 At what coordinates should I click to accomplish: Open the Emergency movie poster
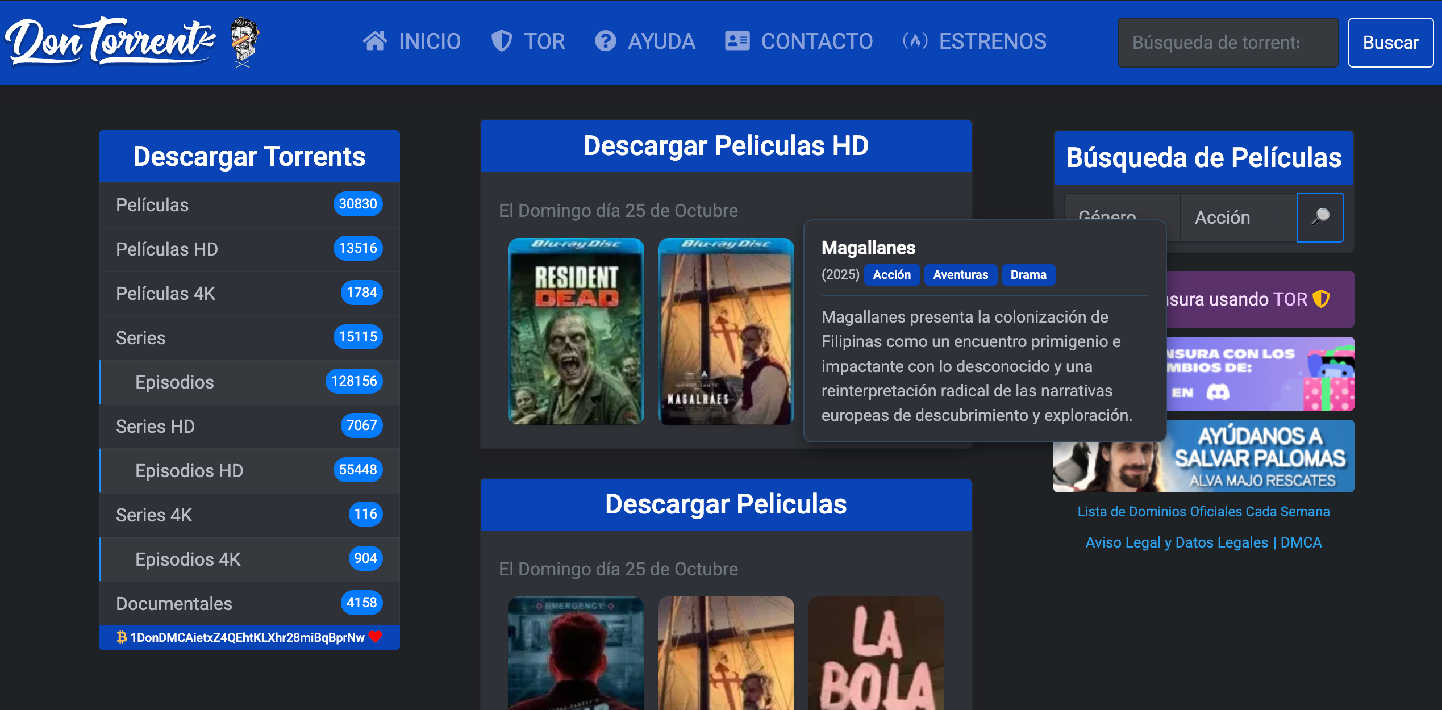click(x=576, y=653)
